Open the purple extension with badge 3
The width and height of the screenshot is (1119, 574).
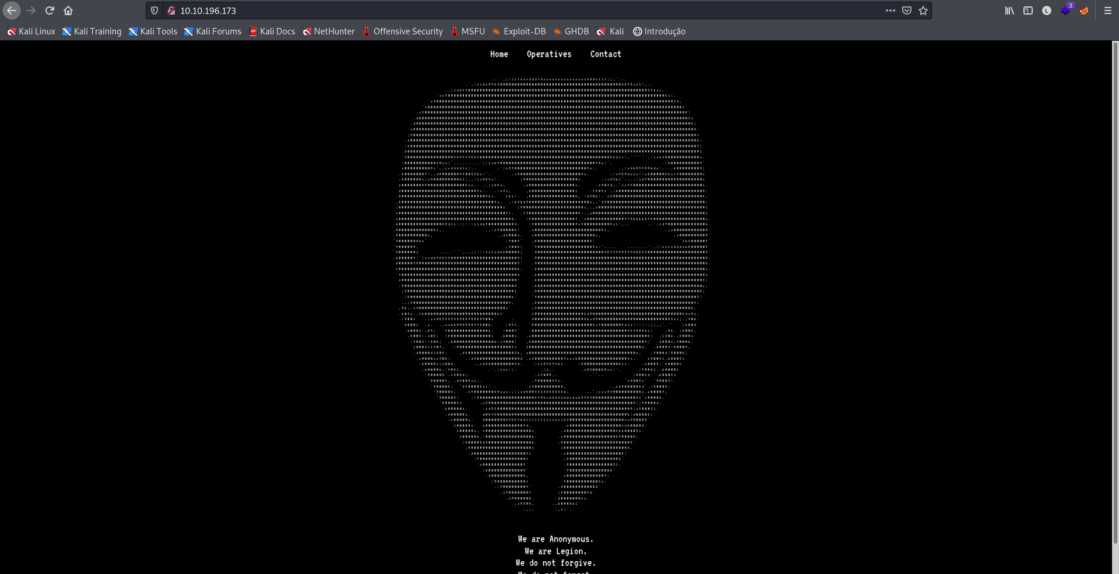[1065, 10]
